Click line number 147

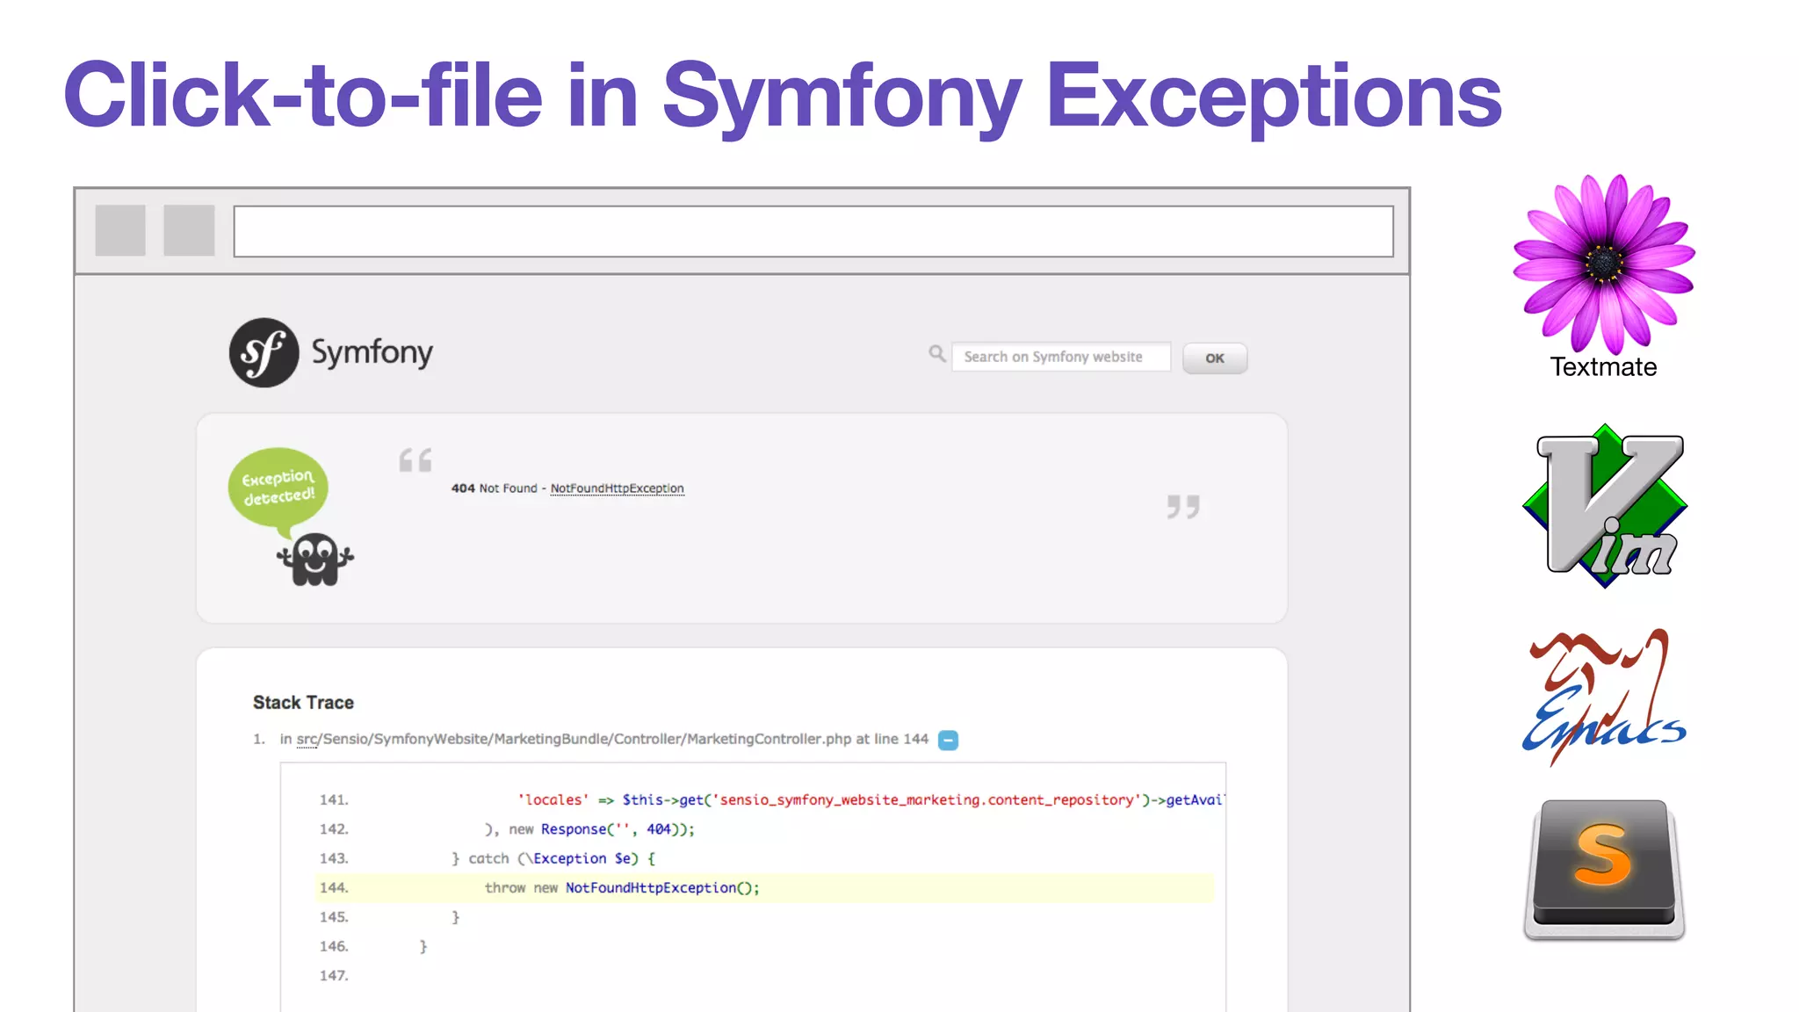[x=334, y=976]
